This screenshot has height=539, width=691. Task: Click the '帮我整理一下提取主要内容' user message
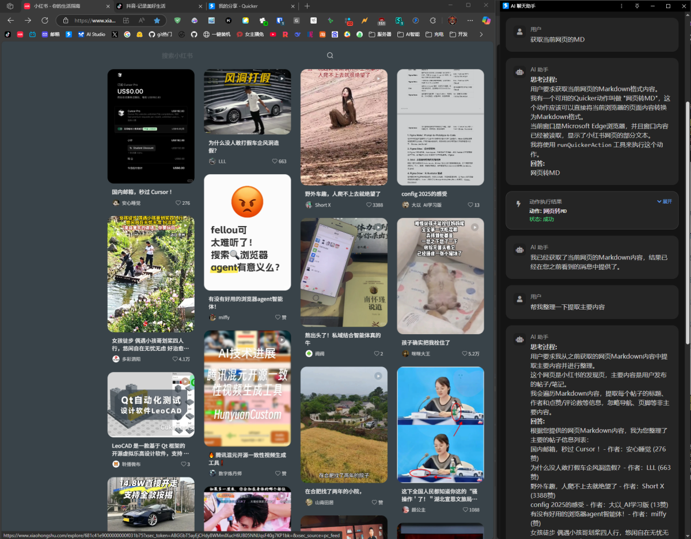(567, 307)
